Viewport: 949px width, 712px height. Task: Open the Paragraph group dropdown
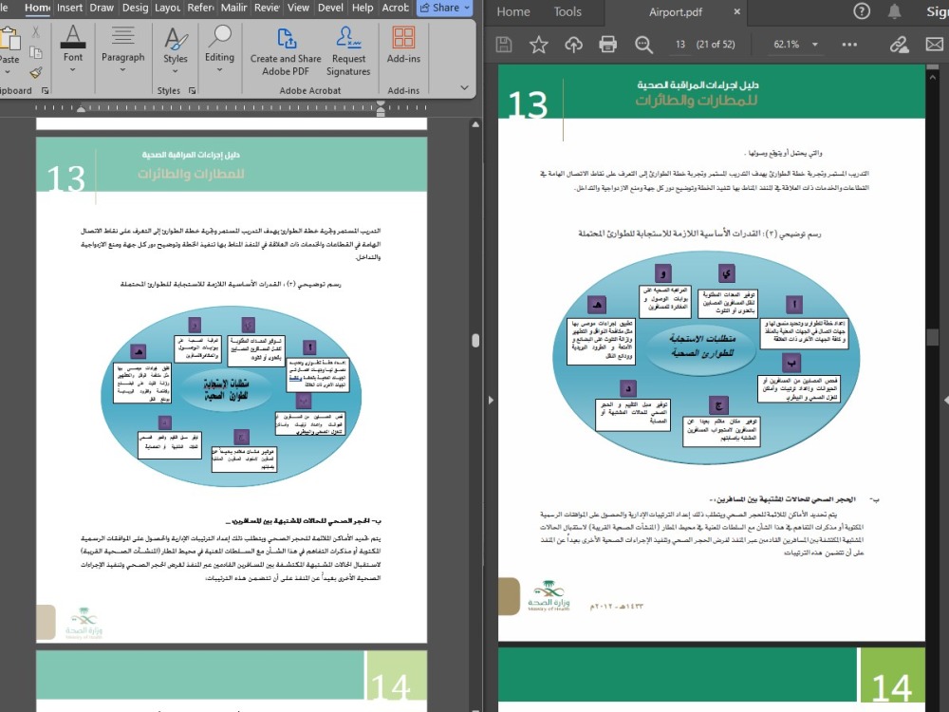point(122,48)
